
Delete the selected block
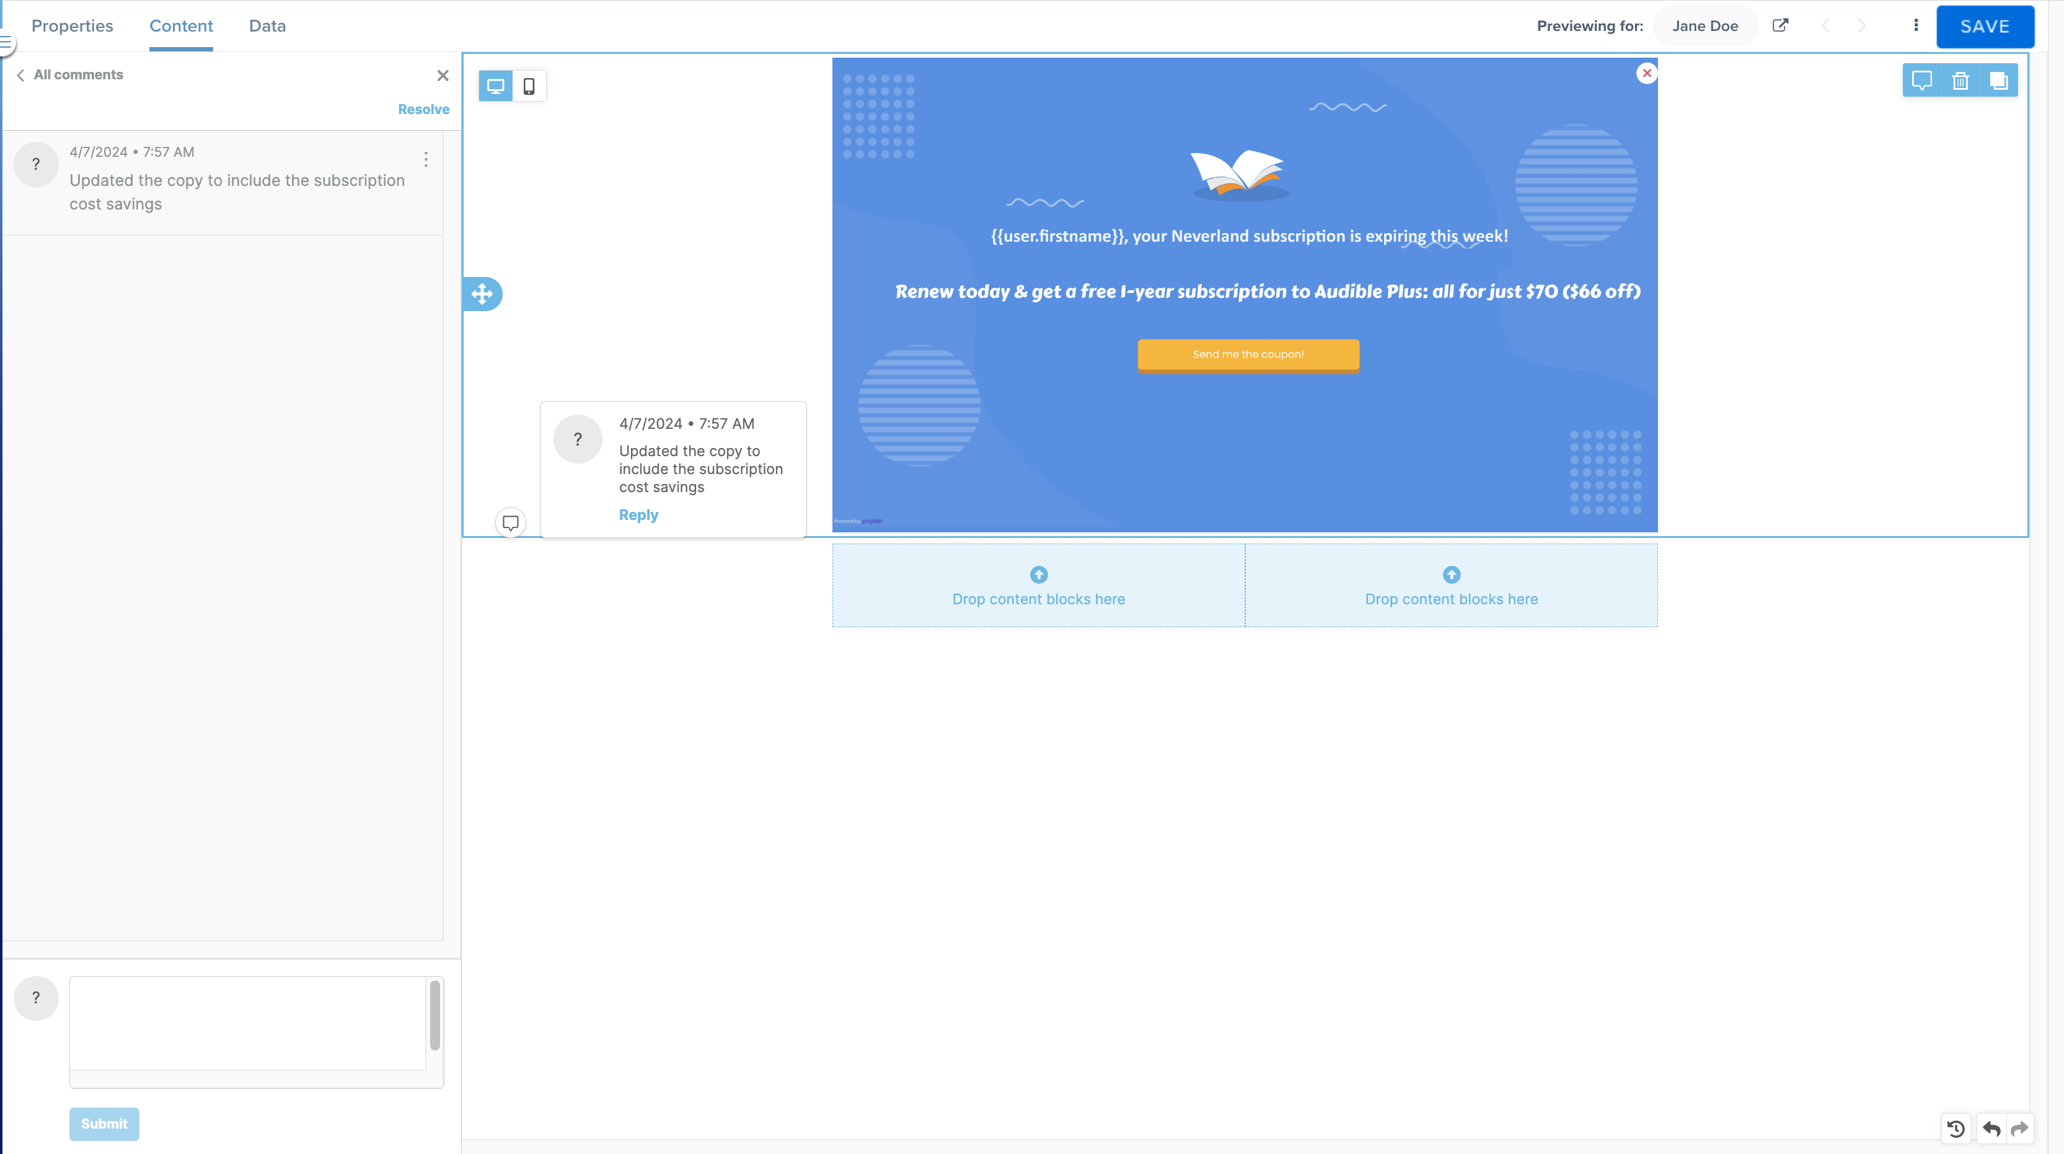pos(1960,80)
